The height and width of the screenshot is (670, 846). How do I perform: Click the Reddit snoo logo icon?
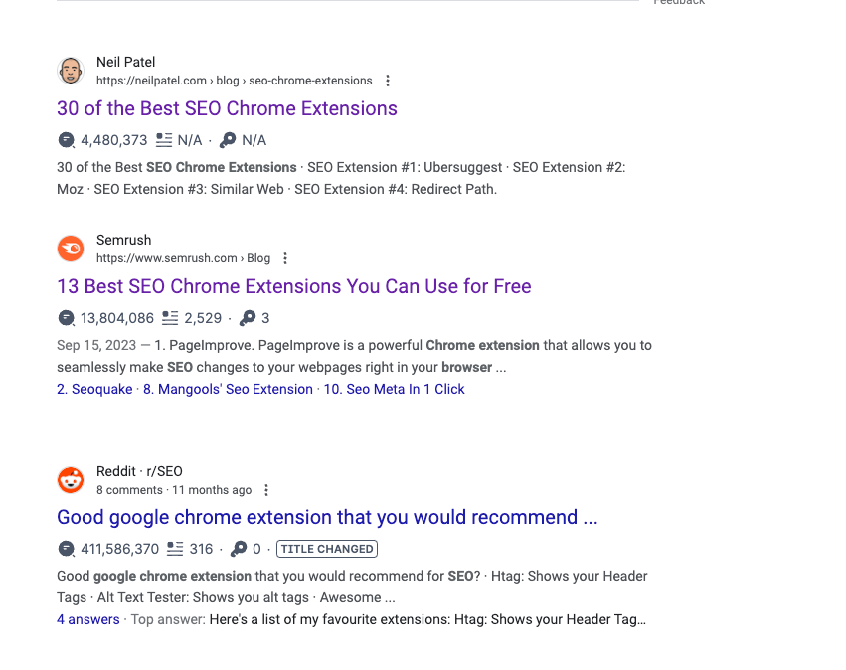click(70, 479)
